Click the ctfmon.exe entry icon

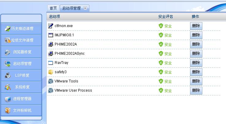pos(51,26)
